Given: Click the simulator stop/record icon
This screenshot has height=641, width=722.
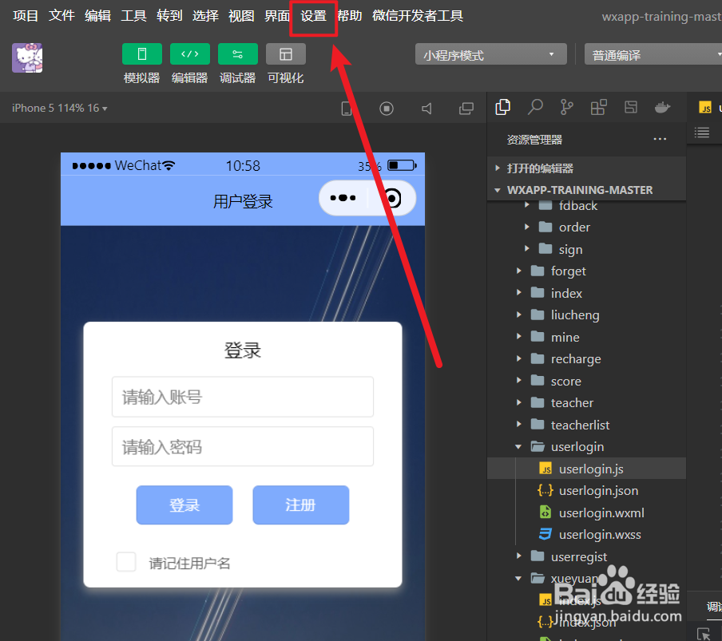Looking at the screenshot, I should (387, 109).
